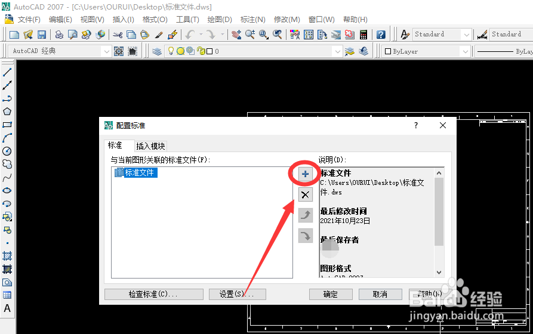Open the 编辑(E) menu

[x=60, y=20]
